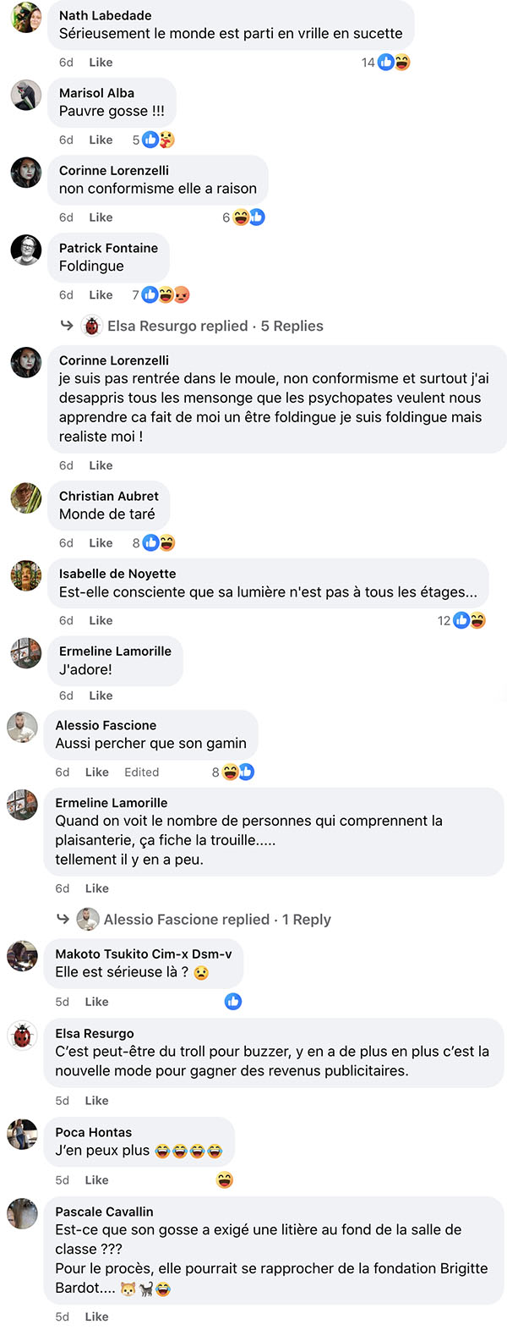507x1330 pixels.
Task: Like Pascale Cavallin's comment
Action: [97, 1316]
